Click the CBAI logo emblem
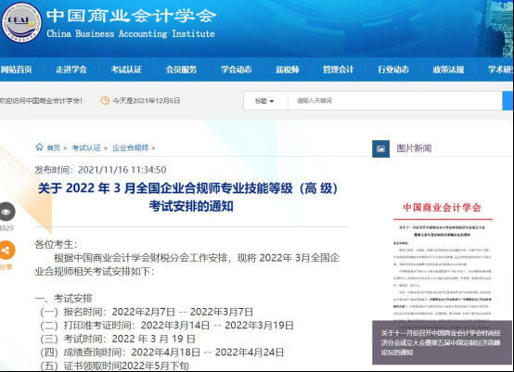The image size is (514, 372). [x=21, y=22]
